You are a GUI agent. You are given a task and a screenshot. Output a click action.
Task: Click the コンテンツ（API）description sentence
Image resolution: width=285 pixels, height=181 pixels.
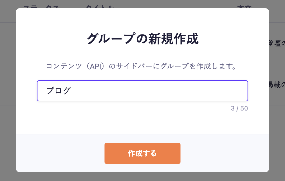(141, 66)
